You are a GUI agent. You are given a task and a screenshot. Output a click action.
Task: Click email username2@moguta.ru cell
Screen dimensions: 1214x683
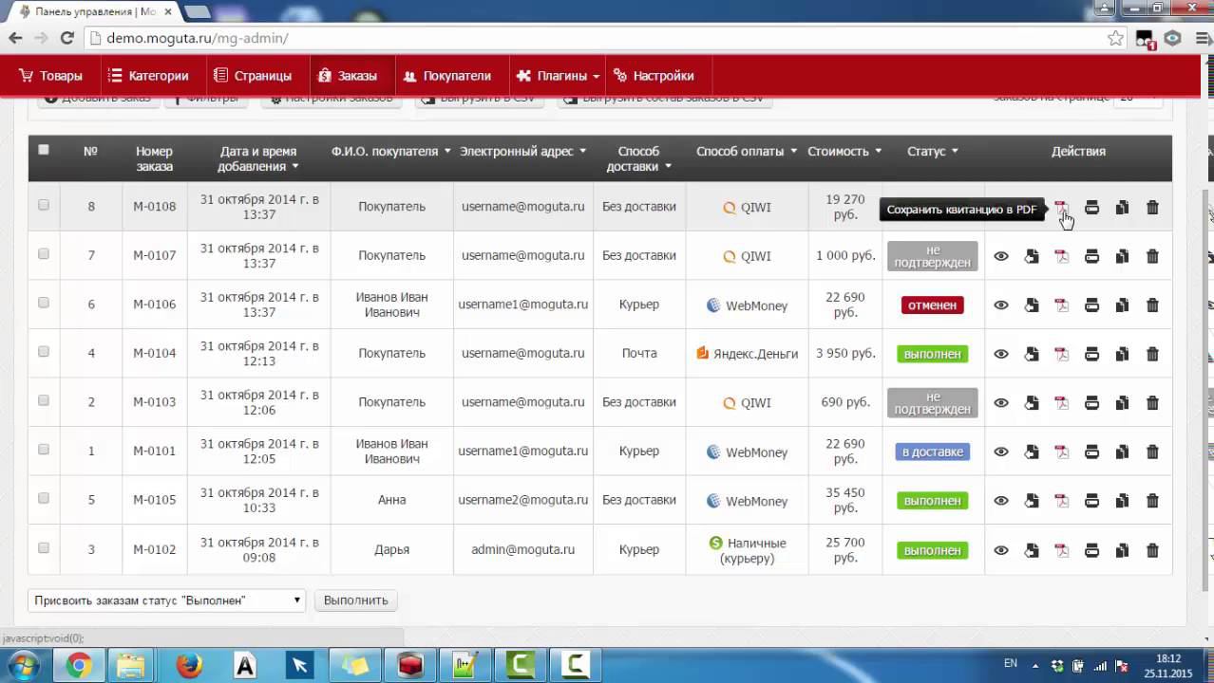522,500
